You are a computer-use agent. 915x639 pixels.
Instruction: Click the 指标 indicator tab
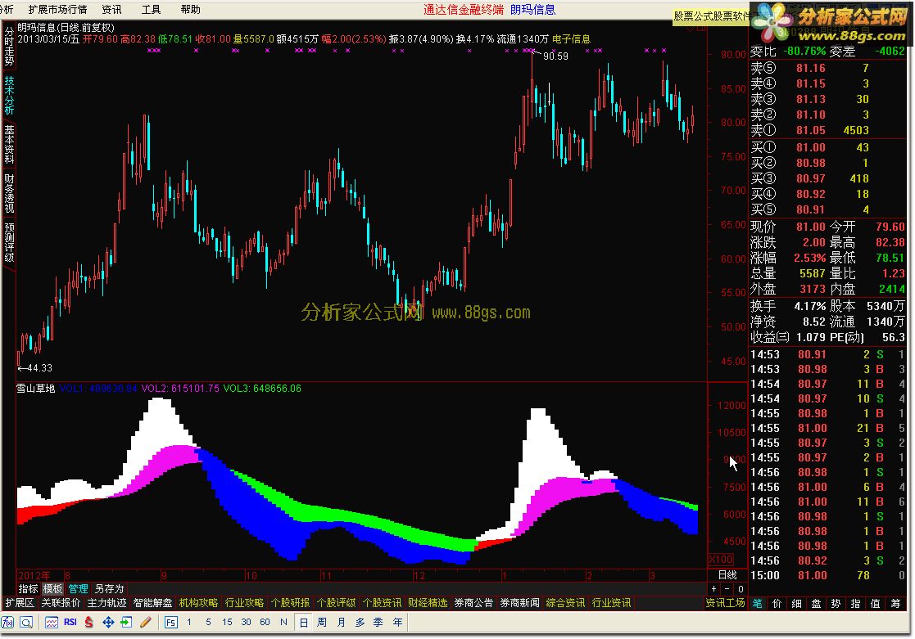28,589
